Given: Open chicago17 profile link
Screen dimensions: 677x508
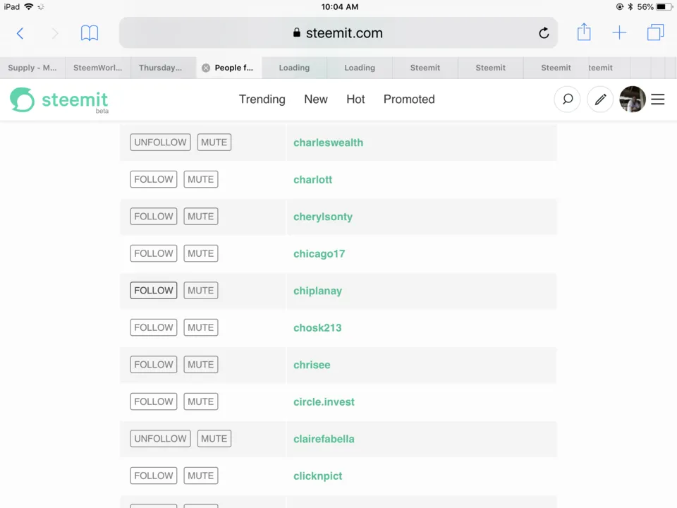Looking at the screenshot, I should coord(319,254).
